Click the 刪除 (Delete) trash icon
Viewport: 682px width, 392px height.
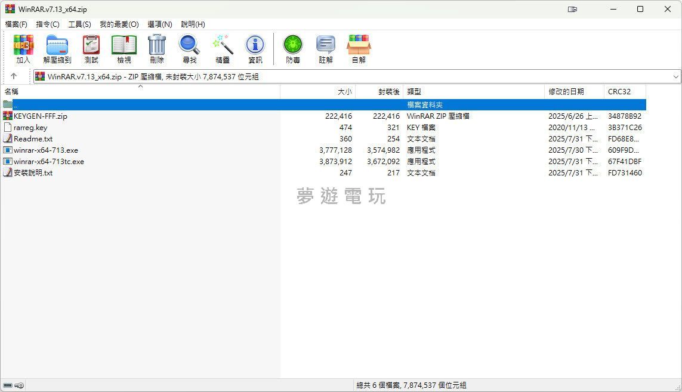[157, 49]
